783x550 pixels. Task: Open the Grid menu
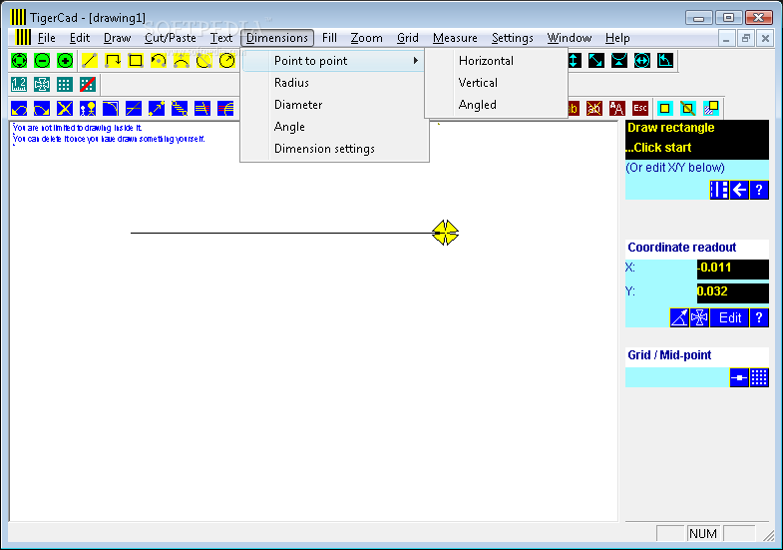point(408,38)
